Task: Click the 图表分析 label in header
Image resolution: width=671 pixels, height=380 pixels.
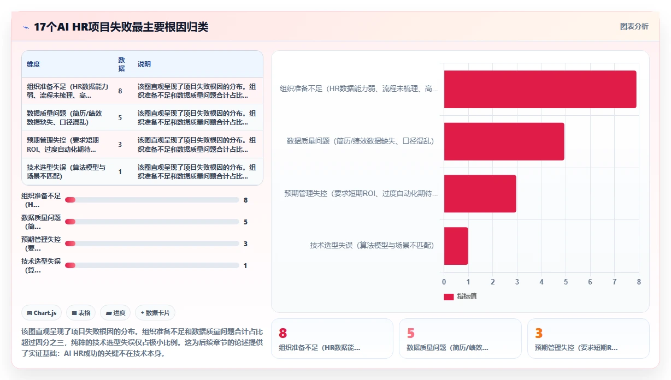Action: coord(634,26)
